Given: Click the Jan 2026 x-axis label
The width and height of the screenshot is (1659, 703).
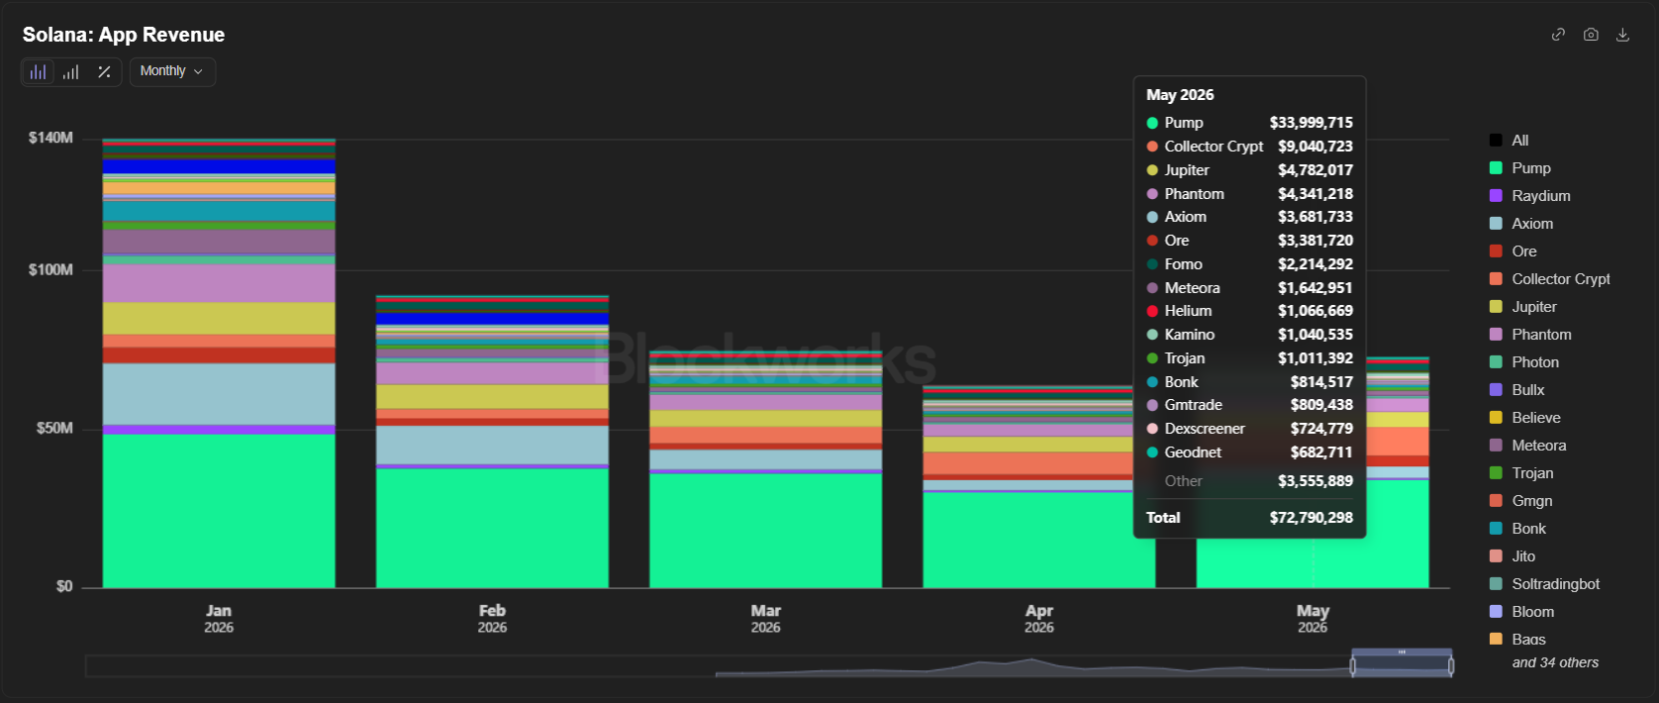Looking at the screenshot, I should tap(219, 618).
